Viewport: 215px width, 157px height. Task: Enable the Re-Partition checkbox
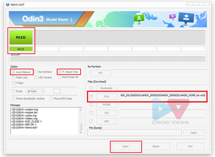pos(36,72)
